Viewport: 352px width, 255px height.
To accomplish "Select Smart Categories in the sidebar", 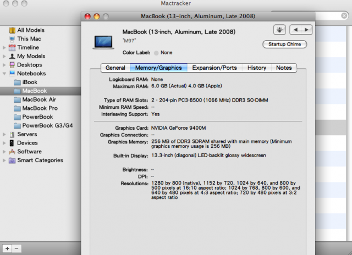I will coord(40,160).
